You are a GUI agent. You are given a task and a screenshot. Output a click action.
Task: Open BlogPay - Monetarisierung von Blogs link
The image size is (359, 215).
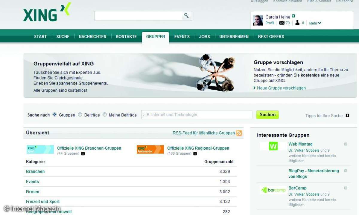(x=314, y=173)
